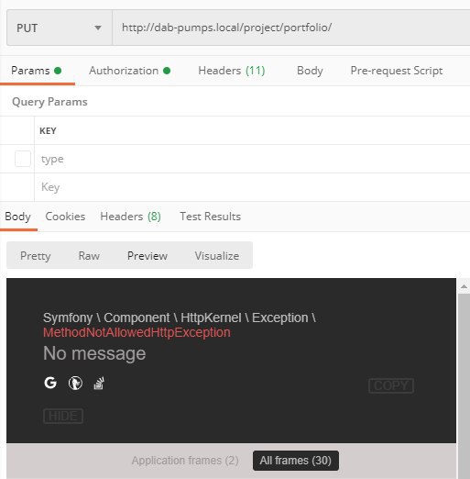
Task: Tick the checkbox for the type param
Action: [x=23, y=159]
